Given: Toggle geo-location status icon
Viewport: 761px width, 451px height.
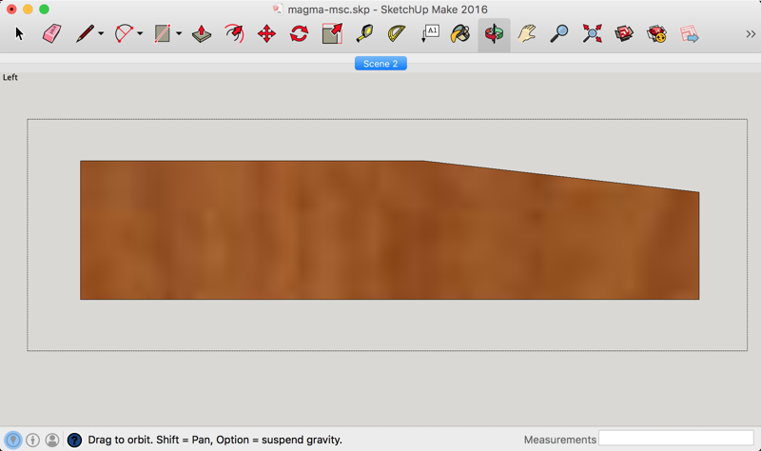Looking at the screenshot, I should tap(13, 441).
